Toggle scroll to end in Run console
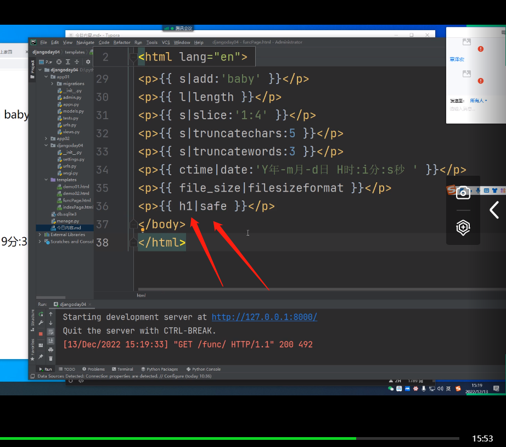The image size is (506, 447). point(50,340)
